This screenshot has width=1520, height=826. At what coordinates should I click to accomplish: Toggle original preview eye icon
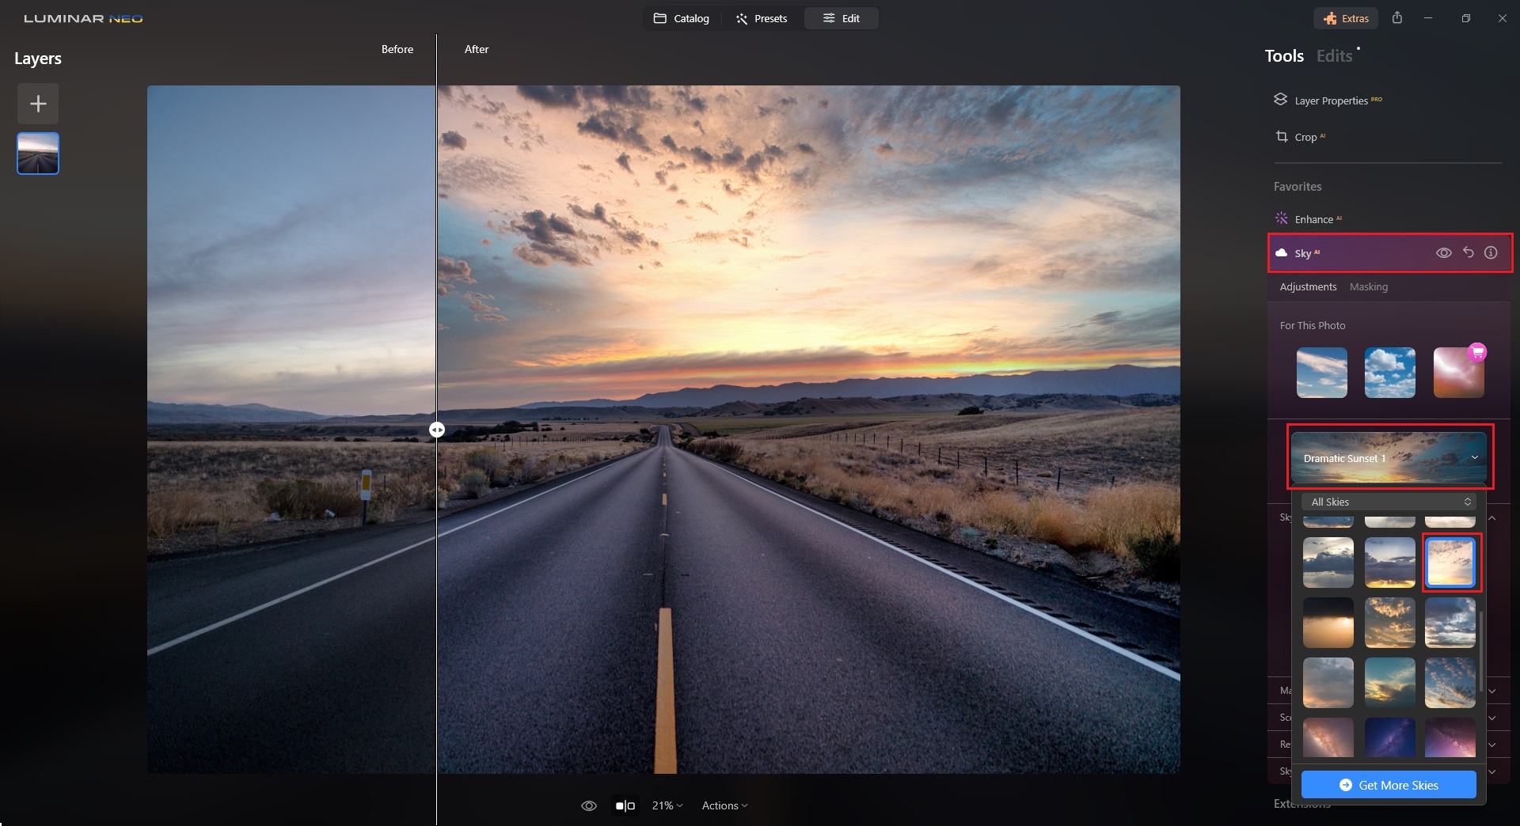(x=589, y=805)
